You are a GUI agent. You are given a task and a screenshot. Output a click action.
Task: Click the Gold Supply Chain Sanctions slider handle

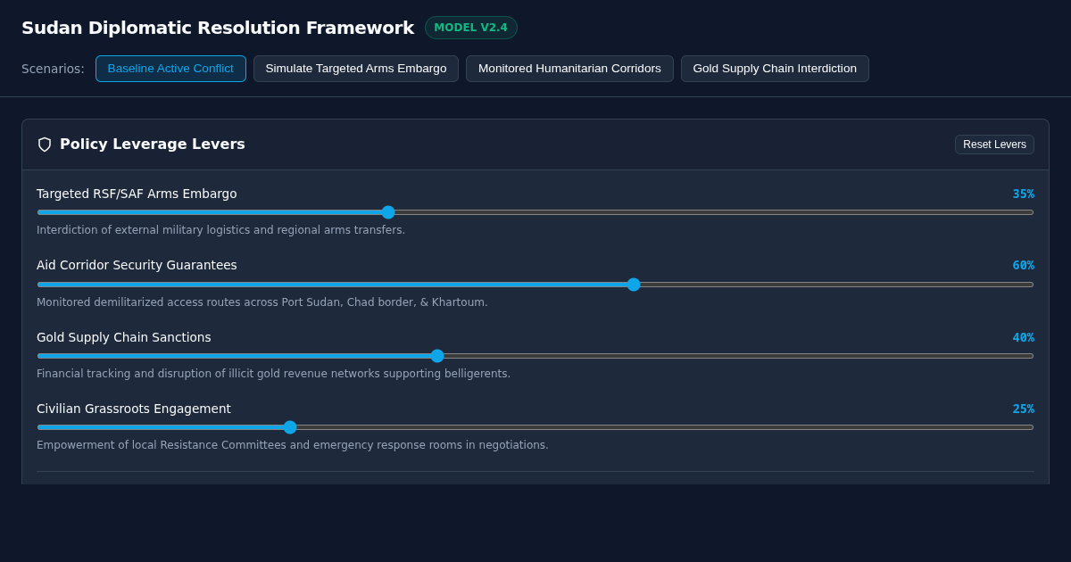[x=437, y=356]
